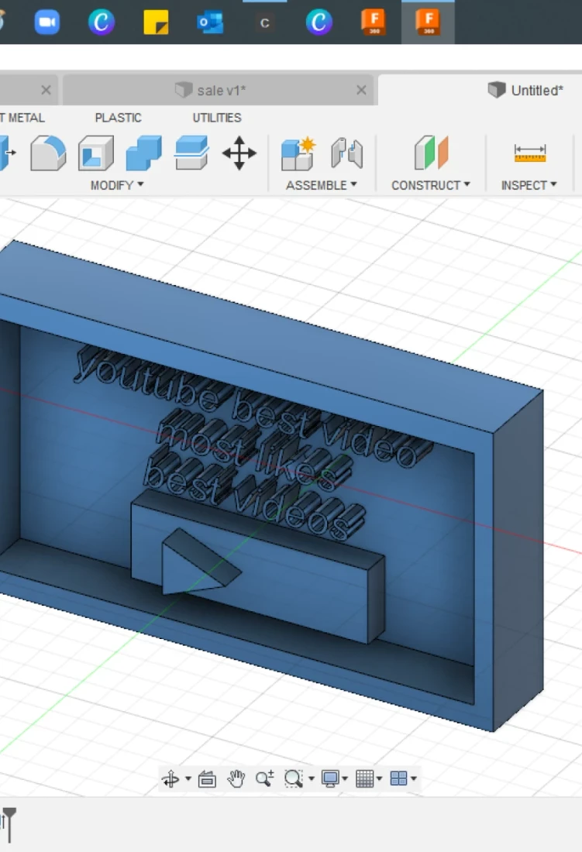This screenshot has height=852, width=582.
Task: Select the Move/Copy tool
Action: (x=239, y=153)
